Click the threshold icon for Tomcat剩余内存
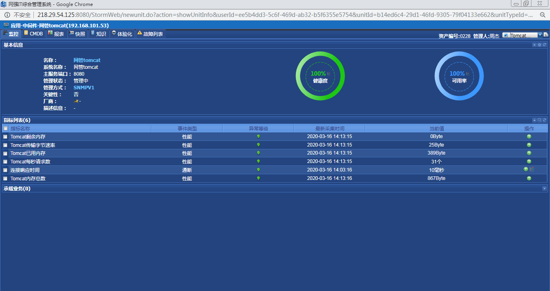 click(529, 136)
